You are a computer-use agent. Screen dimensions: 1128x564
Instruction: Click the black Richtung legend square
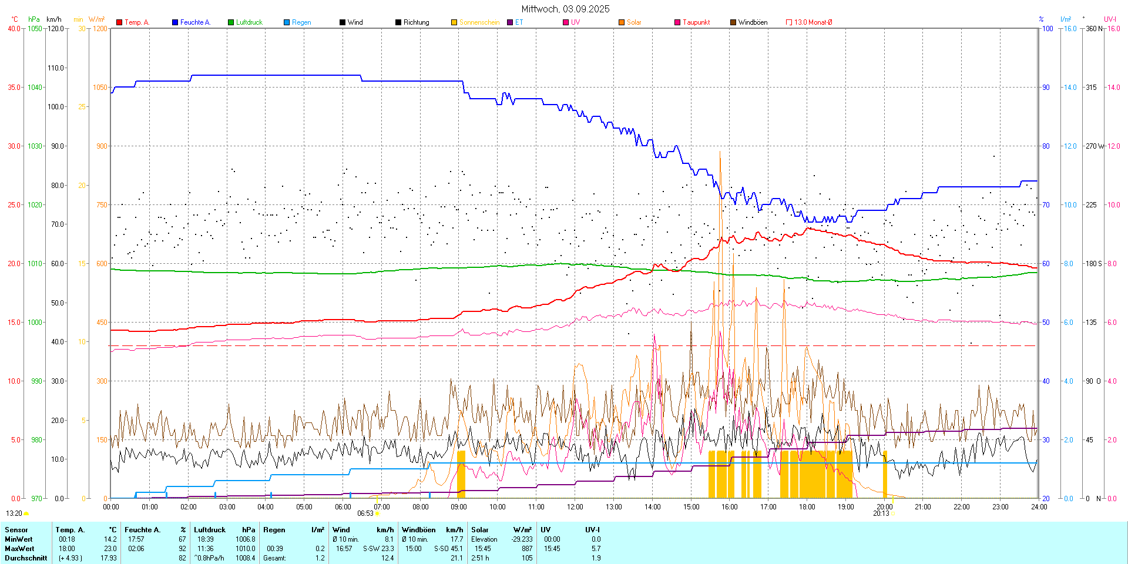(x=398, y=22)
